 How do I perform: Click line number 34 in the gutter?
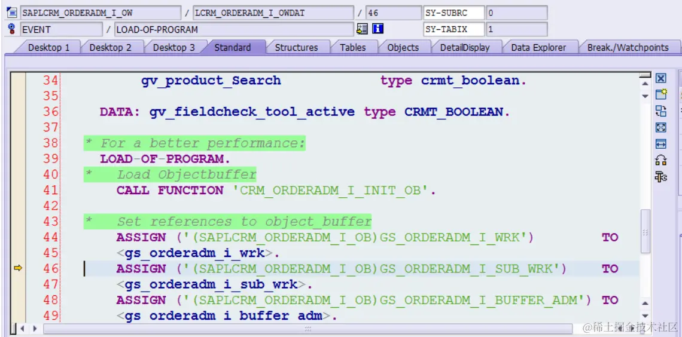click(51, 80)
